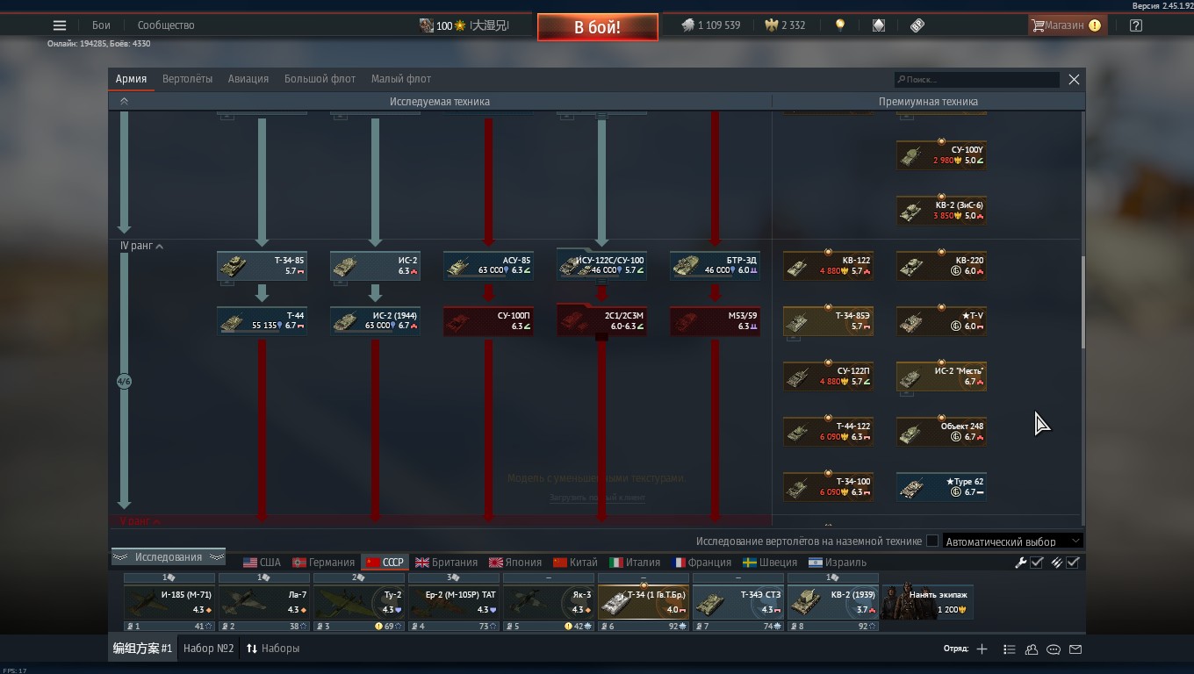
Task: Select premium Объект 248 vehicle
Action: point(941,432)
